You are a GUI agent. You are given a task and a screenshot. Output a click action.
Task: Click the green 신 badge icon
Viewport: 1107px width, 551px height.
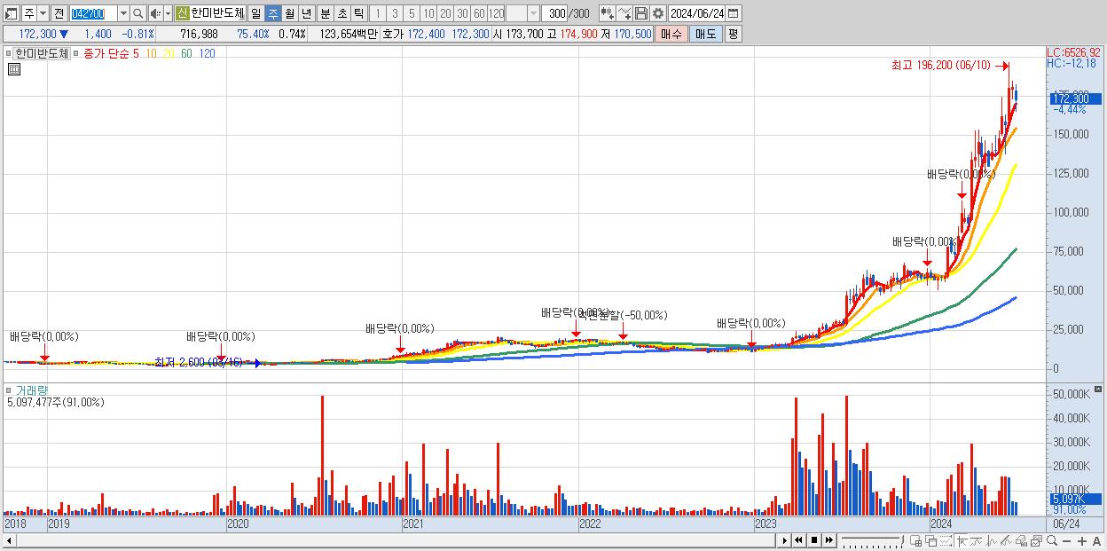click(182, 13)
